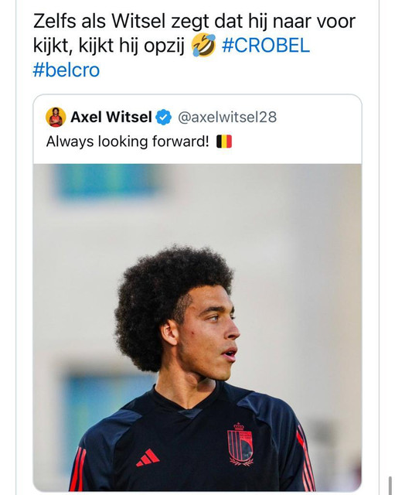The width and height of the screenshot is (395, 495).
Task: Click the red stripes on the right sleeve
Action: [306, 458]
